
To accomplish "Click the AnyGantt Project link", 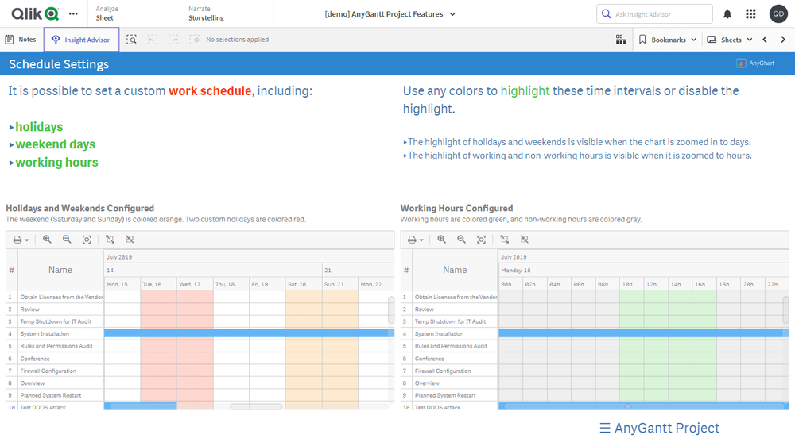I will (659, 428).
